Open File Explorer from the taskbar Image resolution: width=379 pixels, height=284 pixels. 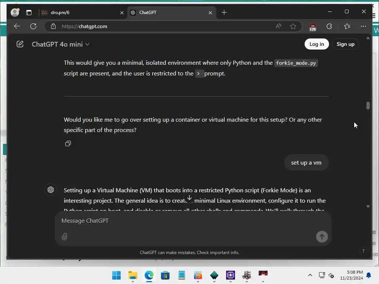click(133, 275)
